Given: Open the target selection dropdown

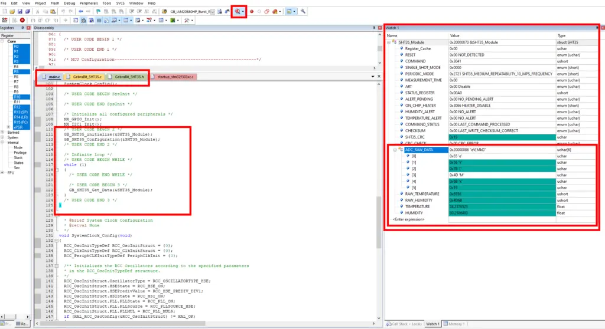Looking at the screenshot, I should [x=212, y=12].
